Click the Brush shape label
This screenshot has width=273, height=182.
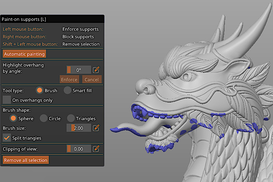16,110
